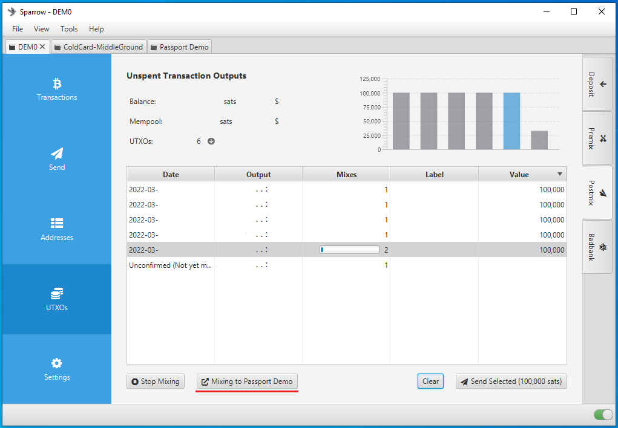The width and height of the screenshot is (618, 428).
Task: Open the Help menu
Action: point(96,29)
